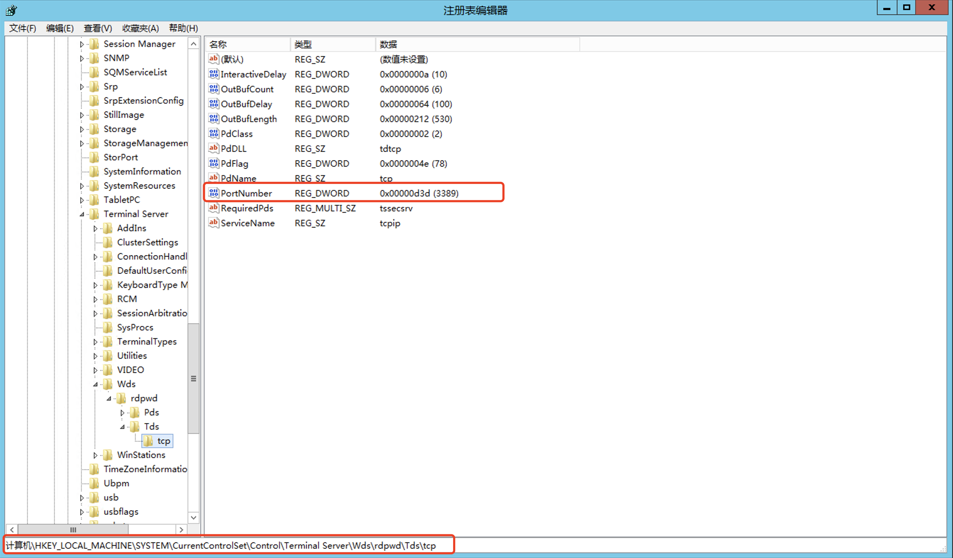Open the 编辑(E) menu
Image resolution: width=953 pixels, height=558 pixels.
click(60, 28)
